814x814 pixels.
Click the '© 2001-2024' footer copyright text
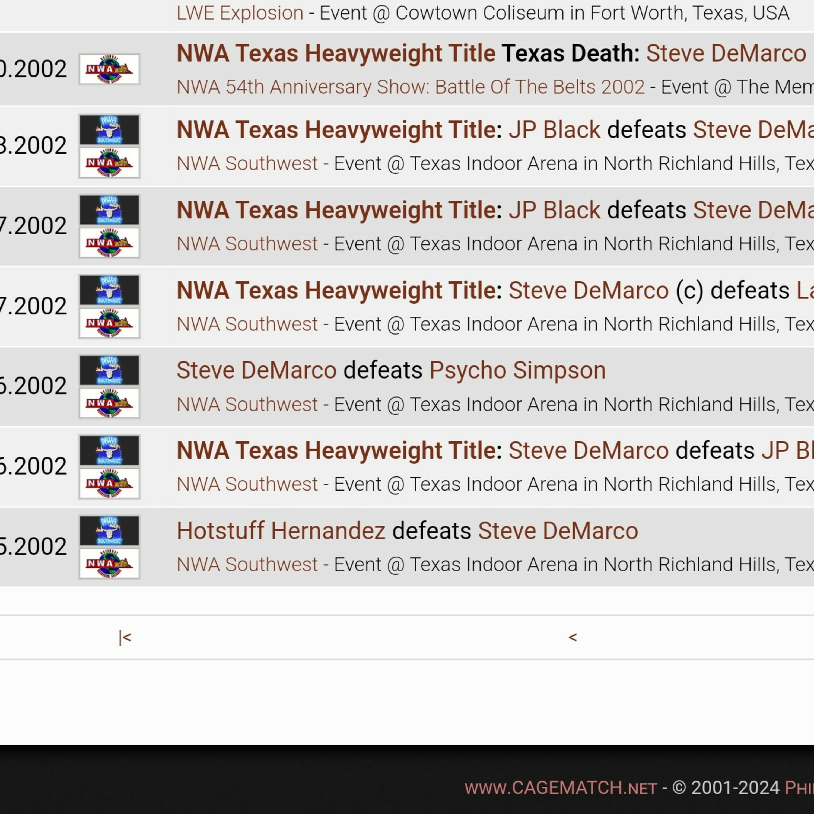coord(726,787)
